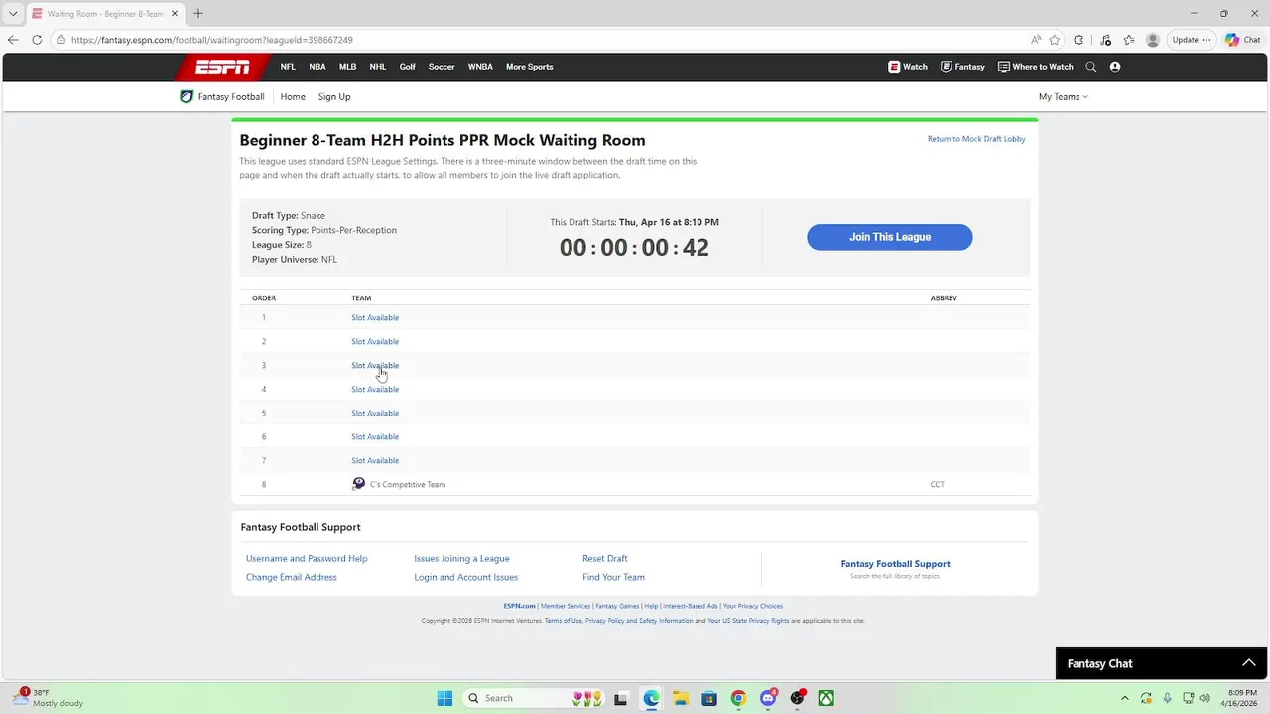The height and width of the screenshot is (714, 1270).
Task: Click the read aloud icon in address bar
Action: 1036,40
